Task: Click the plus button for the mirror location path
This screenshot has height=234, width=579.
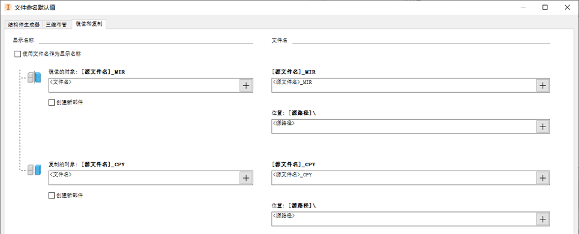Action: pos(542,127)
